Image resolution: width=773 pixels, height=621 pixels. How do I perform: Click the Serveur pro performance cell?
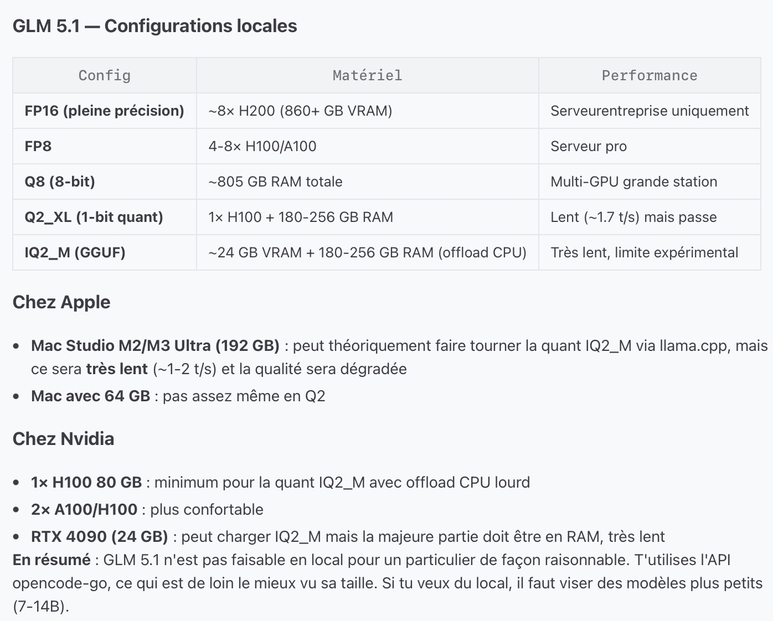pos(650,146)
